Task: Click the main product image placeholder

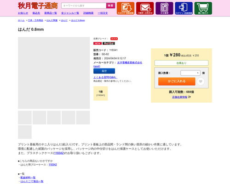Action: tap(54, 73)
